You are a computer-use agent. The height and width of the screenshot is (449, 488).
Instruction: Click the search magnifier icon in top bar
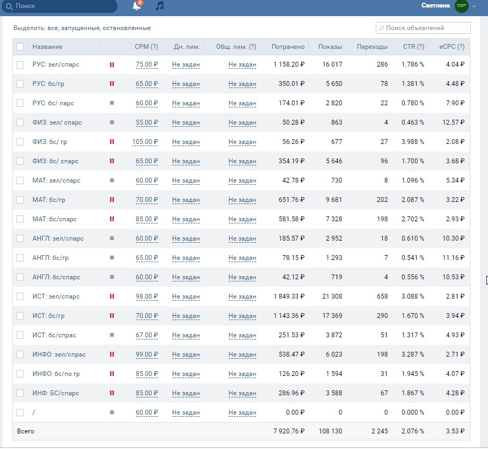[x=9, y=6]
